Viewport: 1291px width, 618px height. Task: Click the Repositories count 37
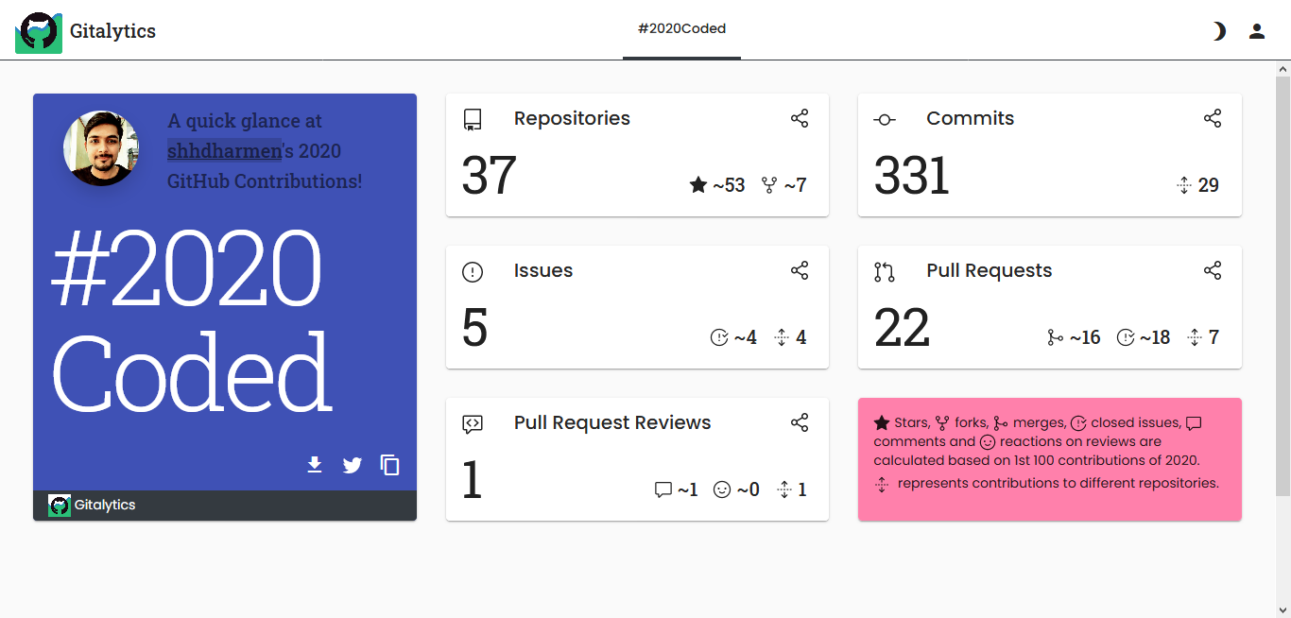(x=489, y=176)
